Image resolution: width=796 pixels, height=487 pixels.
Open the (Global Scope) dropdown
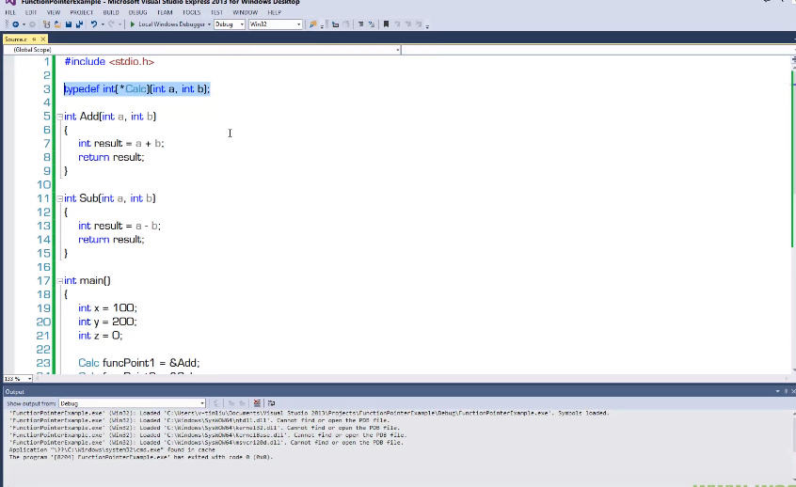point(202,50)
